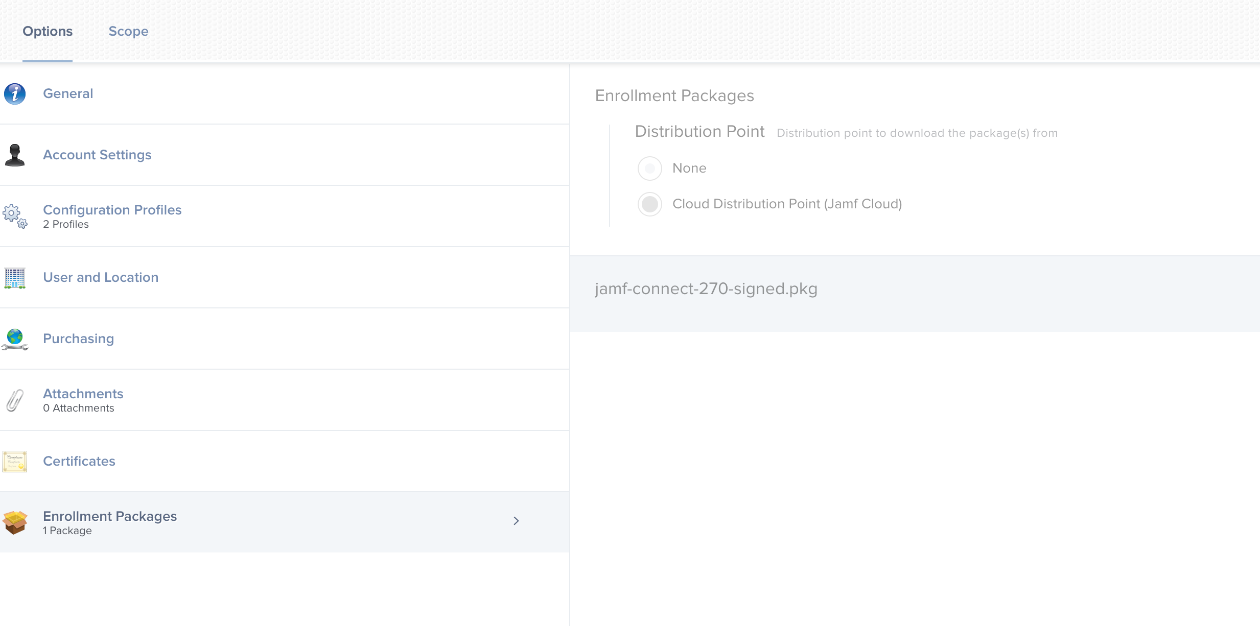
Task: Select the None distribution point radio button
Action: pyautogui.click(x=650, y=168)
